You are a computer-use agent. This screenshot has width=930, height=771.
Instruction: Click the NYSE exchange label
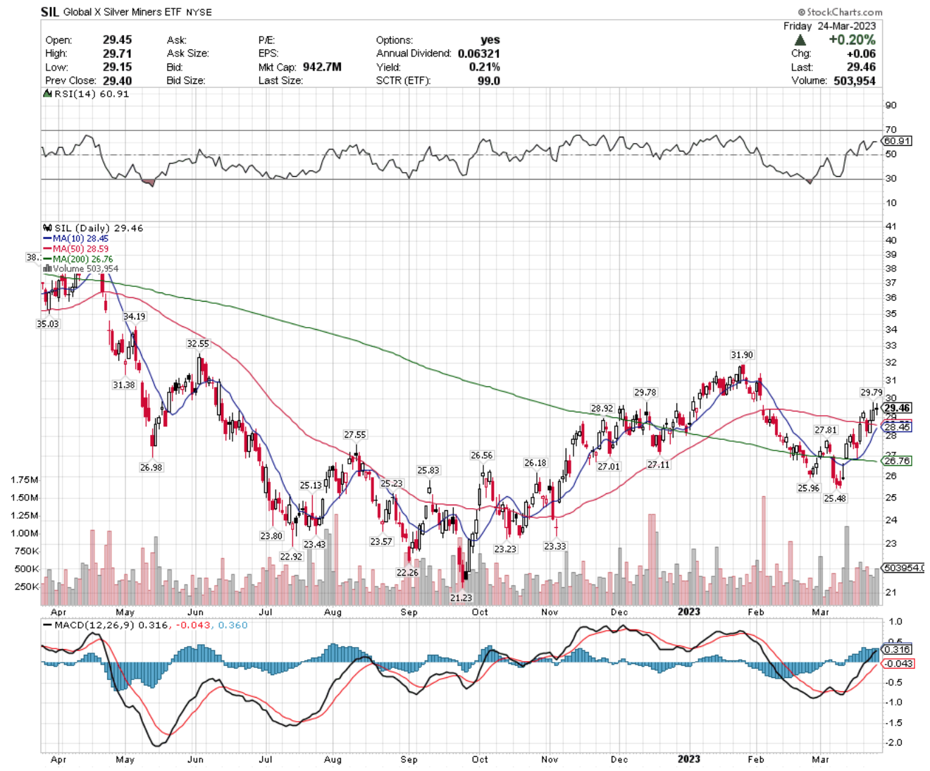pos(199,12)
